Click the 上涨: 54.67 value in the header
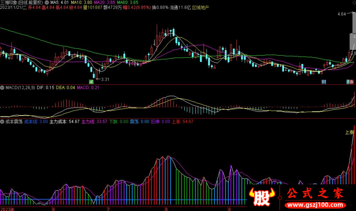The image size is (356, 211). click(182, 122)
